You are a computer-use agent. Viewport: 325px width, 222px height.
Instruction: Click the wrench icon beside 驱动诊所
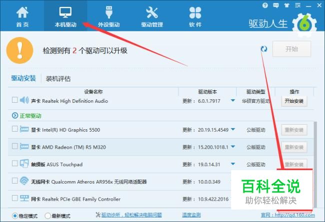(x=98, y=215)
